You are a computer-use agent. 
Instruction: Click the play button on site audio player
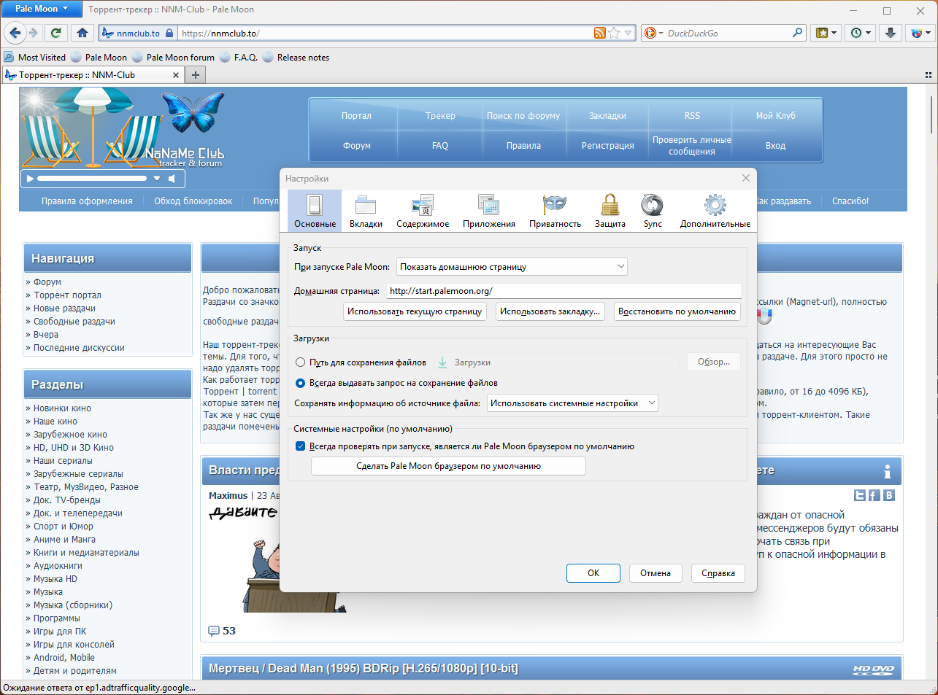tap(29, 178)
